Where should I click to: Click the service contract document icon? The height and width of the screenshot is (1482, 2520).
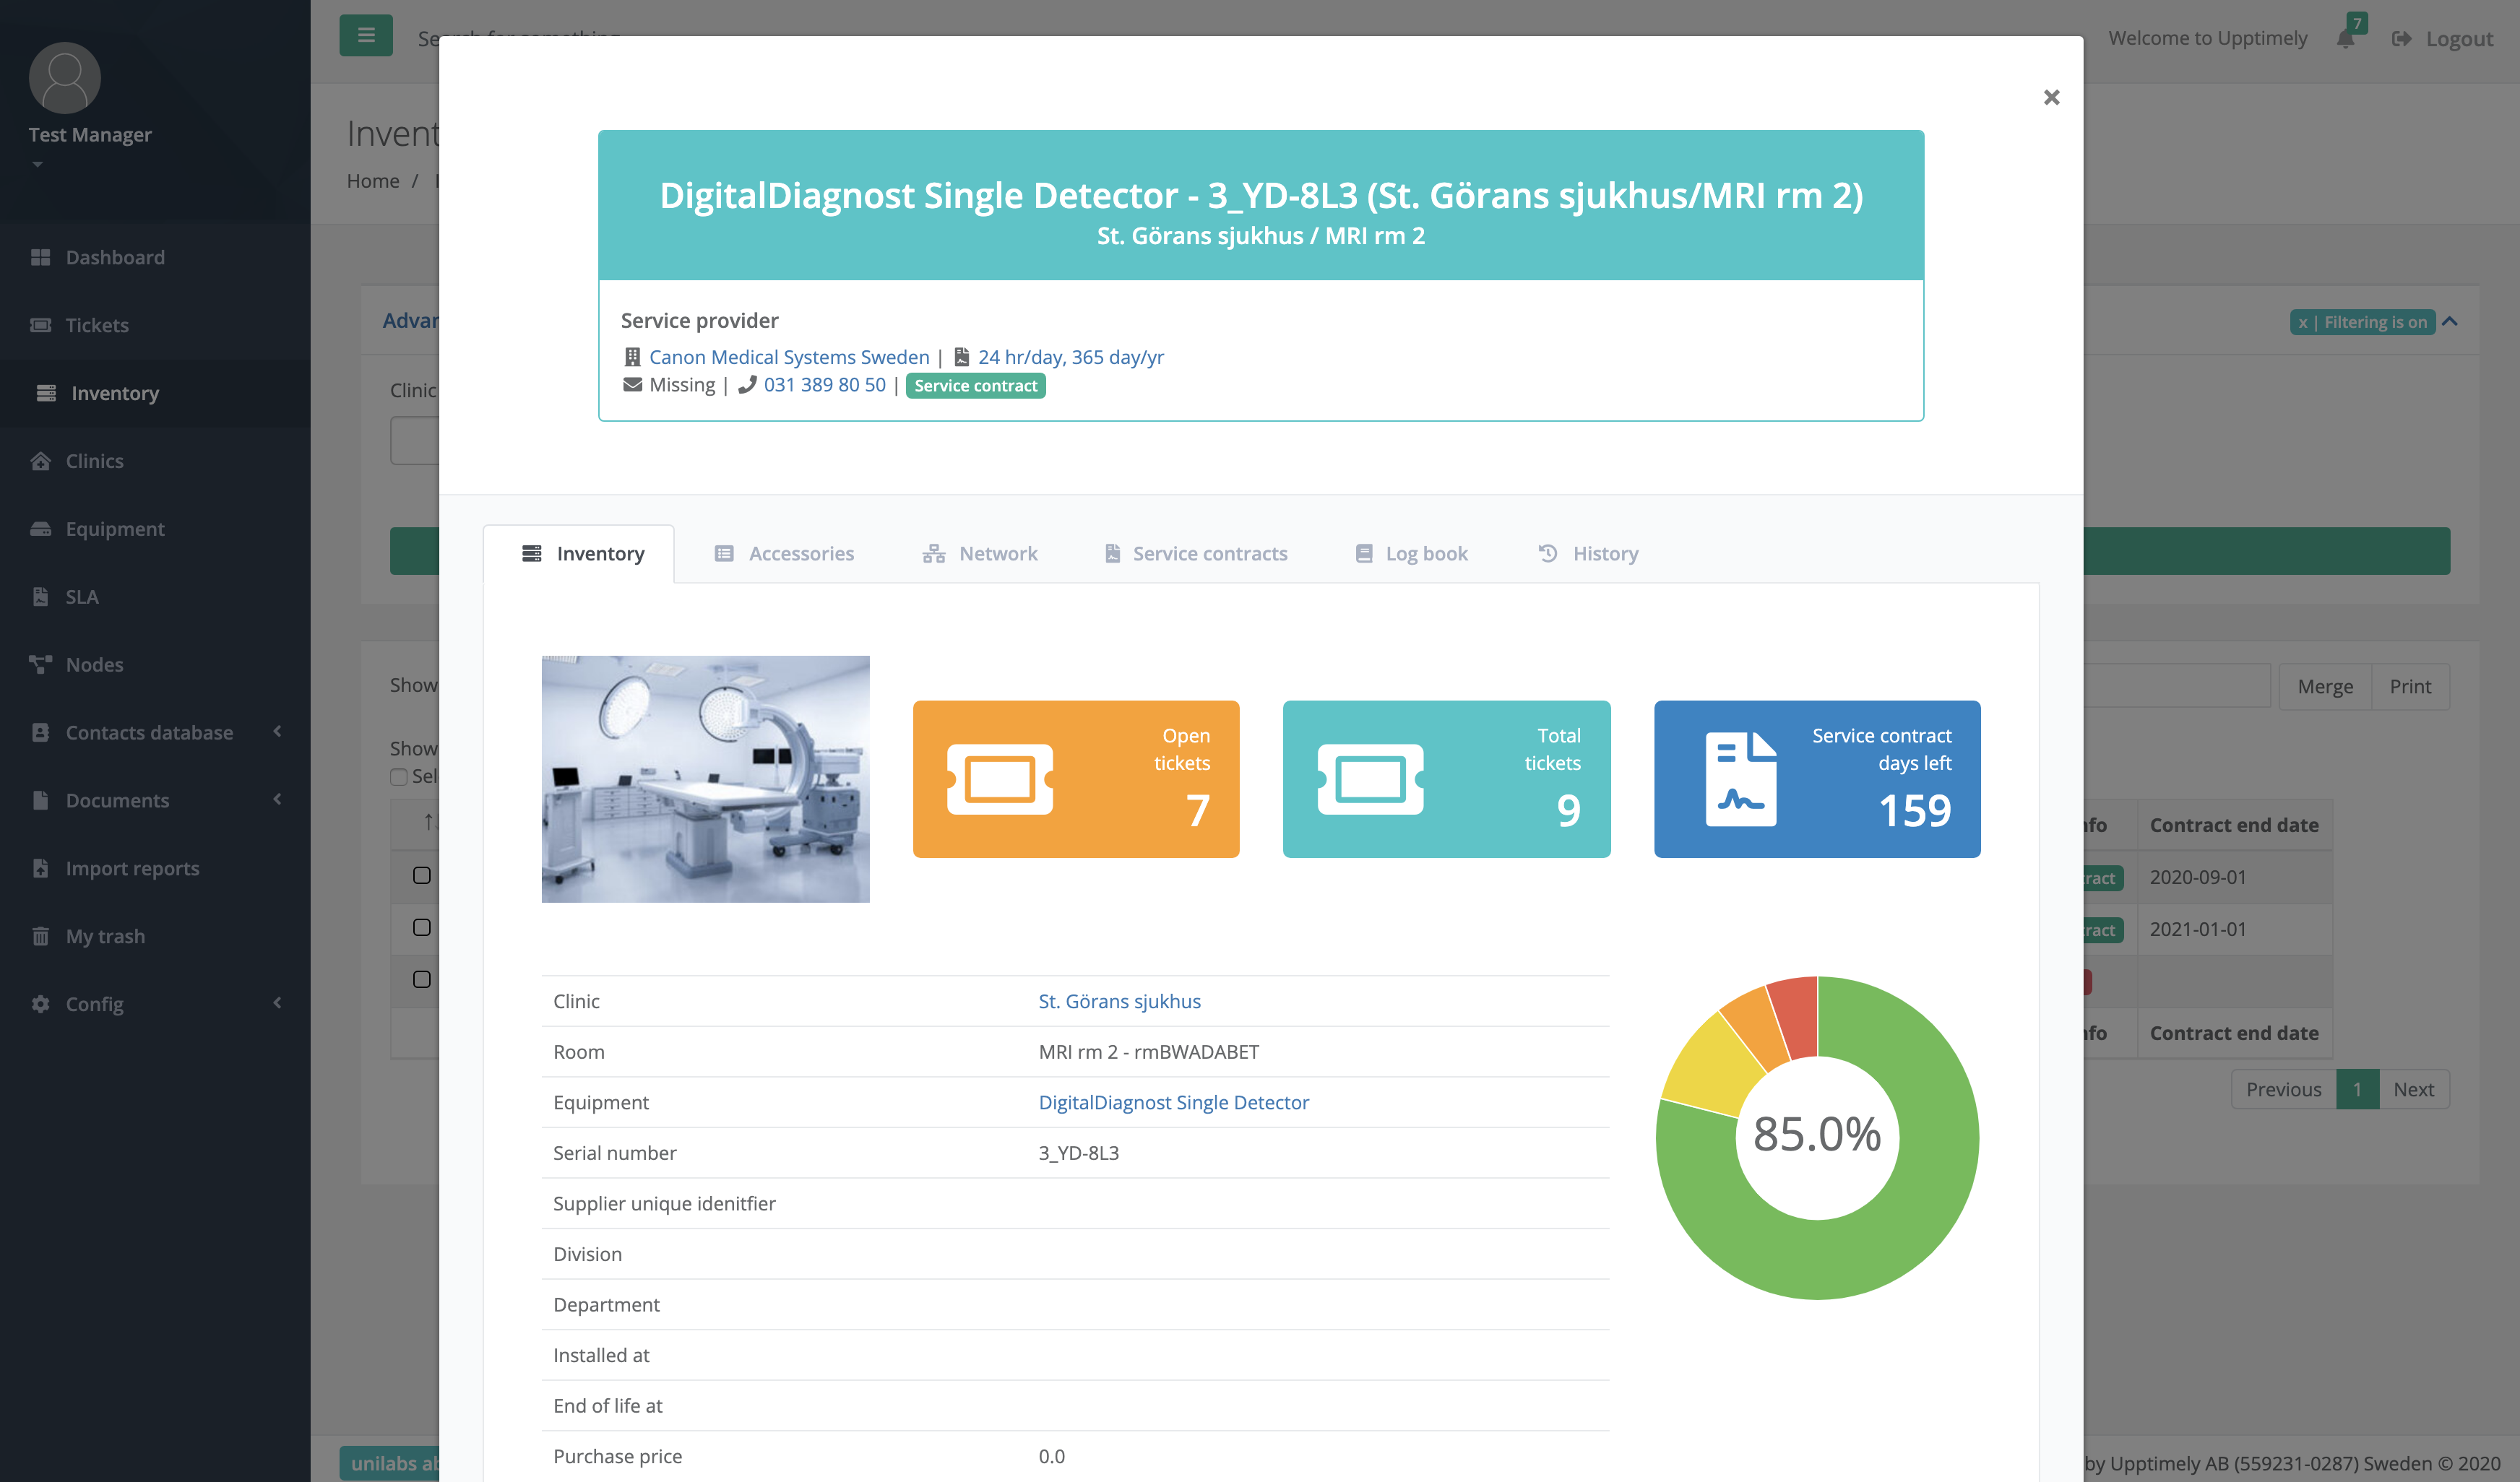1740,779
